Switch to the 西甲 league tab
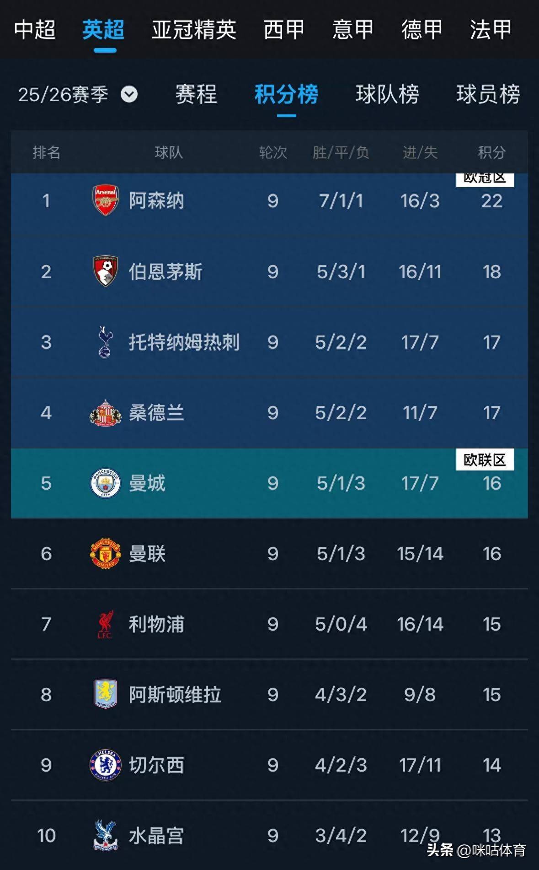 284,30
